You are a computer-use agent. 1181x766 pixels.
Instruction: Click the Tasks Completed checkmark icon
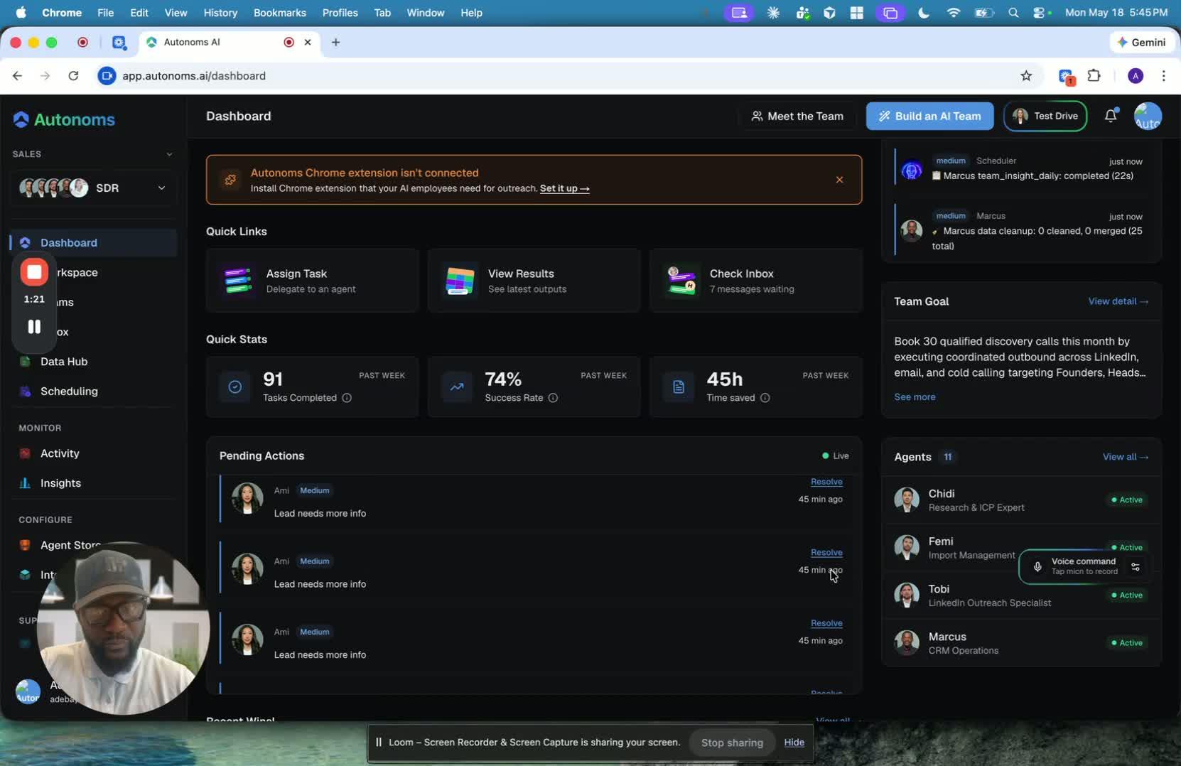point(235,387)
